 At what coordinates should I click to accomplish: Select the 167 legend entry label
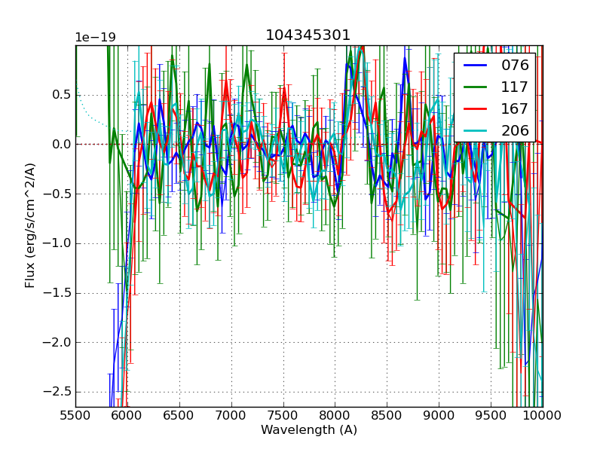[515, 109]
